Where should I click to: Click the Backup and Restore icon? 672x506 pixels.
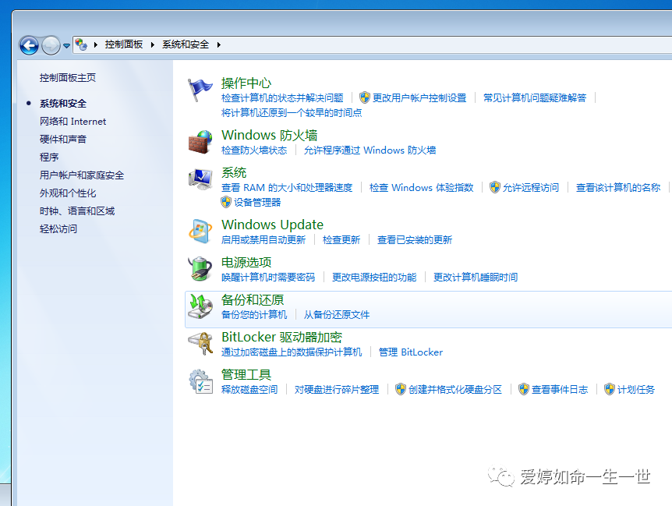[200, 306]
